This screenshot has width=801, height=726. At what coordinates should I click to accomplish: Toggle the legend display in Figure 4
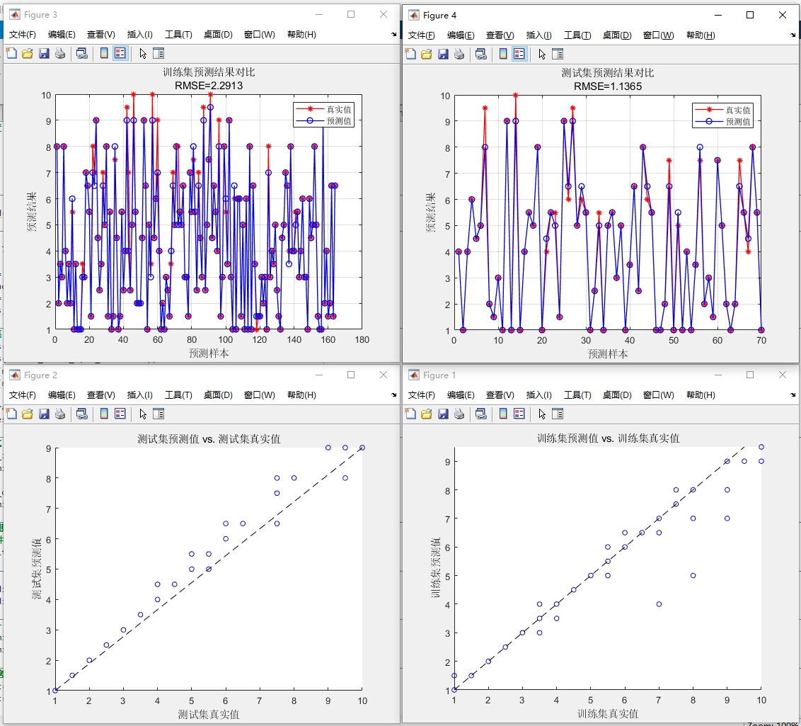(x=520, y=54)
